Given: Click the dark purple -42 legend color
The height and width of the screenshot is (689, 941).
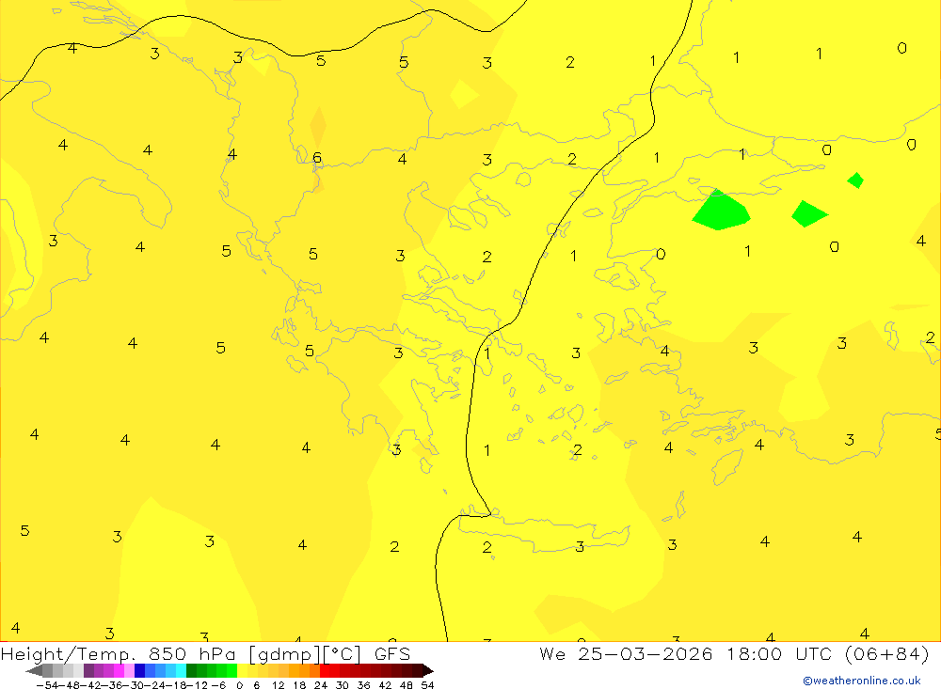Looking at the screenshot, I should (88, 670).
